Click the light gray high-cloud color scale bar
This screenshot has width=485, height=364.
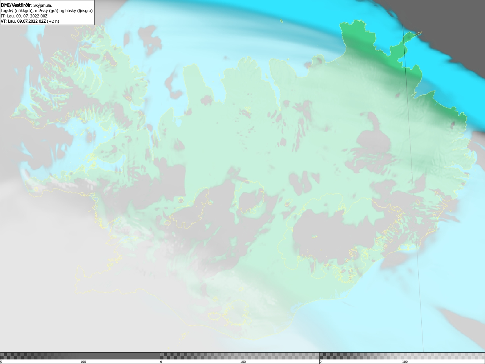pos(402,356)
